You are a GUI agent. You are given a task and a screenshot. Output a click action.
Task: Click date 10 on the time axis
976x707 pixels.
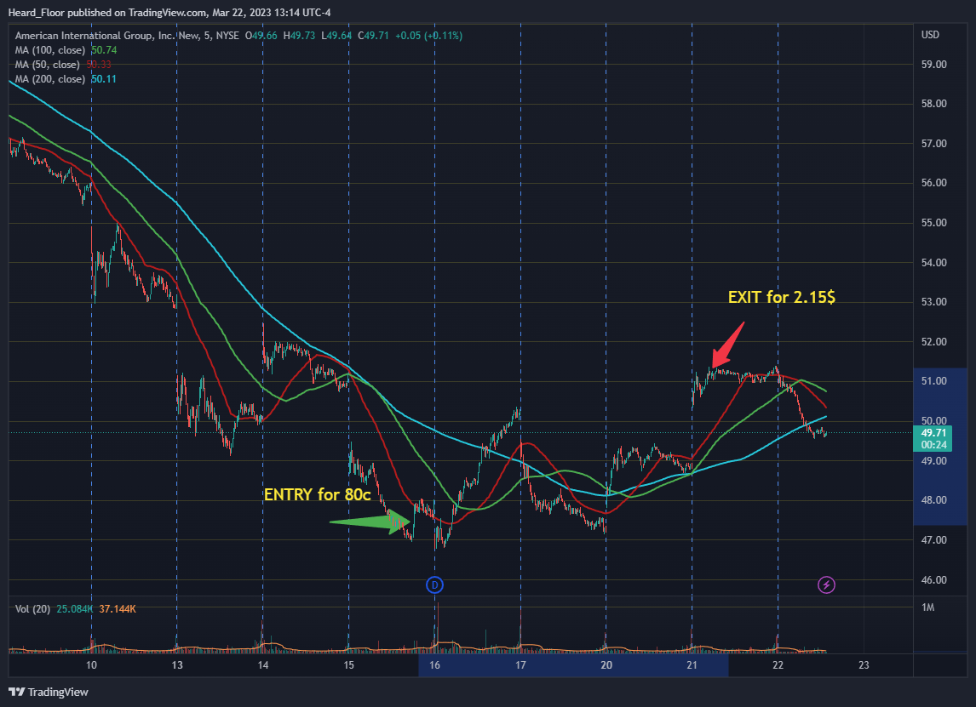point(91,664)
